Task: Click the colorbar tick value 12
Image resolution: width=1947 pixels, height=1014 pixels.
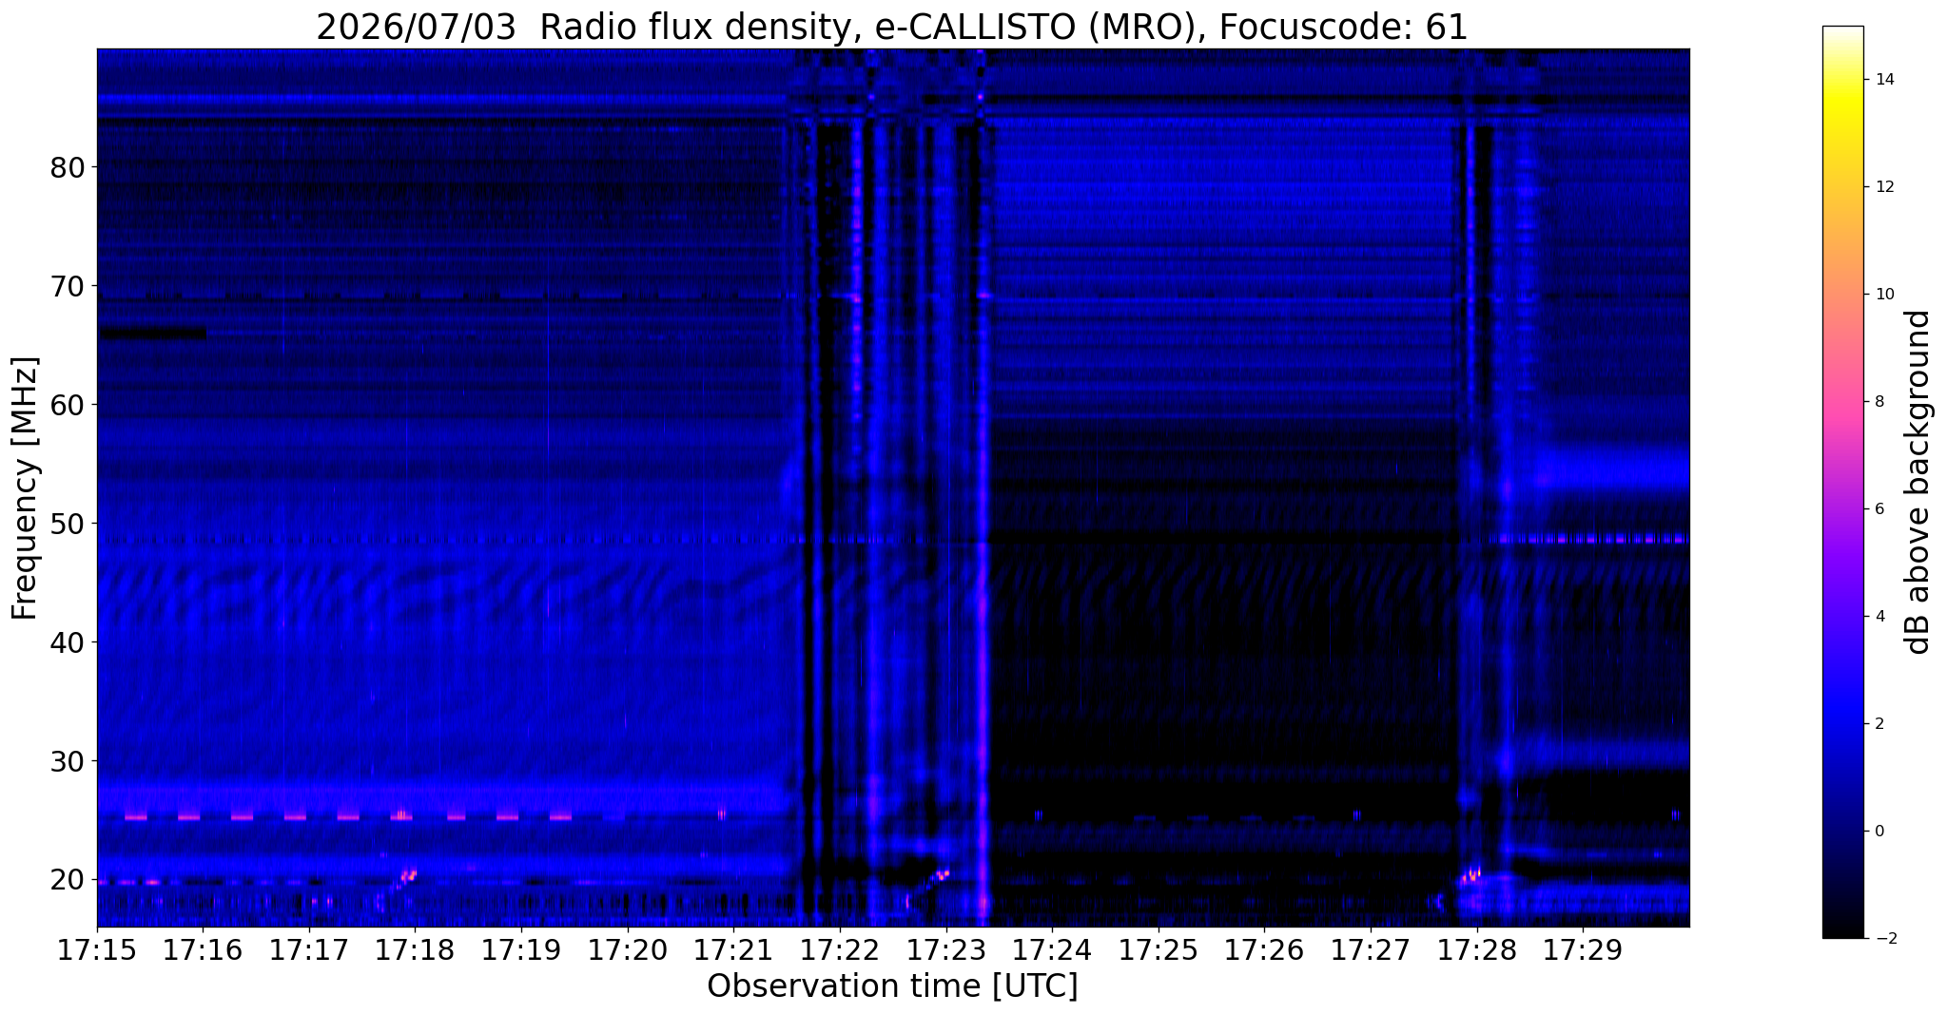Action: pos(1883,186)
